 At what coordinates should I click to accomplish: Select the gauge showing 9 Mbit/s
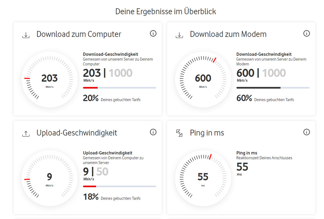tap(50, 178)
